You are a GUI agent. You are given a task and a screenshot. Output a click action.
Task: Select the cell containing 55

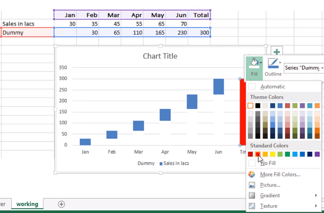coord(132,24)
